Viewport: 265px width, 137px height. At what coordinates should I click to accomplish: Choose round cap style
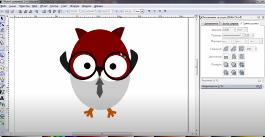[x=233, y=57]
